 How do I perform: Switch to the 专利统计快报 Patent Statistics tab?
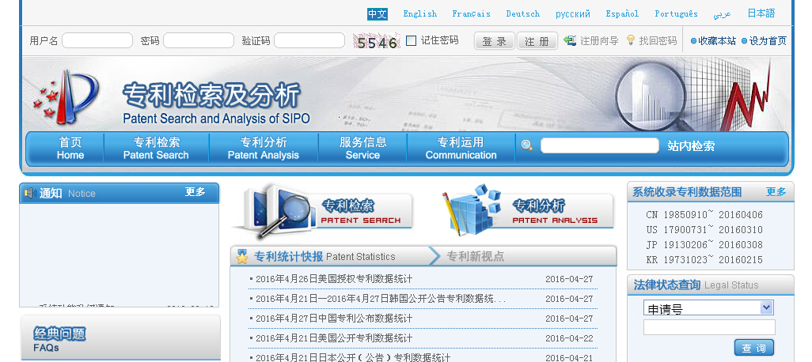coord(324,257)
